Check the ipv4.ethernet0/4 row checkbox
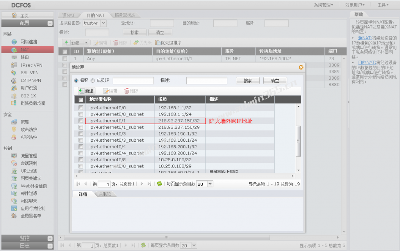The height and width of the screenshot is (251, 400). [x=81, y=147]
